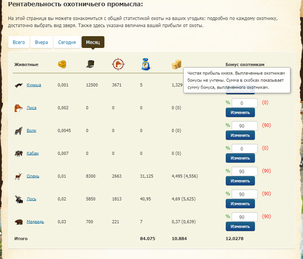
Task: Focus the bonus percent field for Лиса
Action: (244, 103)
